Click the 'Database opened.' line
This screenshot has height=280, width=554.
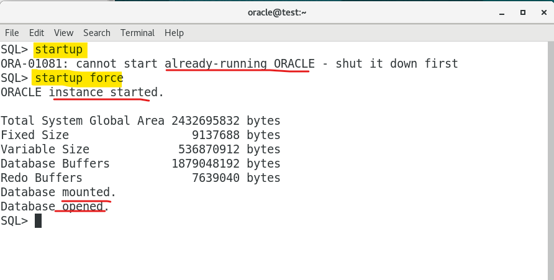[55, 206]
